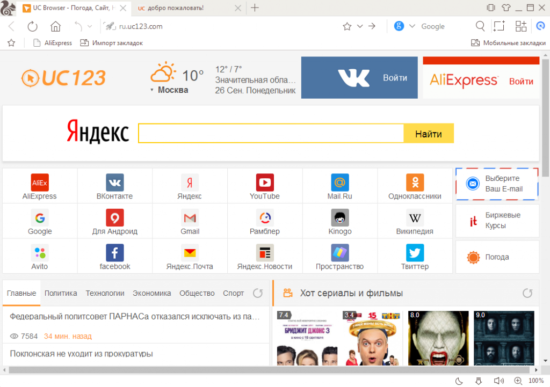Open the facebook shortcut tile
This screenshot has height=387, width=550.
tap(115, 256)
